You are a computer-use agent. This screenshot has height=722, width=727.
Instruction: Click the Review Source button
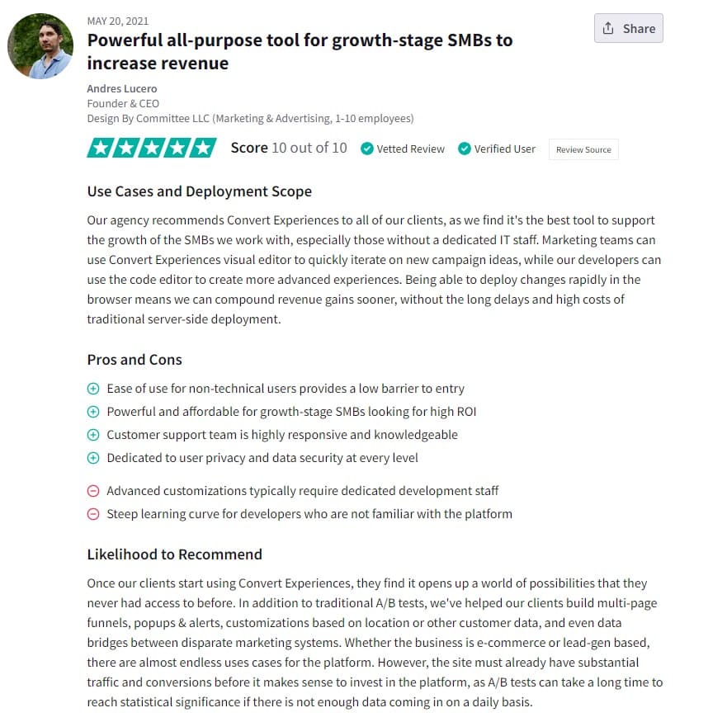(x=583, y=149)
